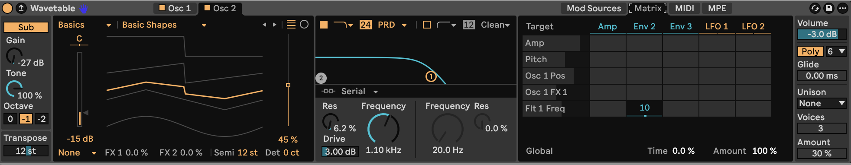Open the Matrix tab

(x=648, y=8)
